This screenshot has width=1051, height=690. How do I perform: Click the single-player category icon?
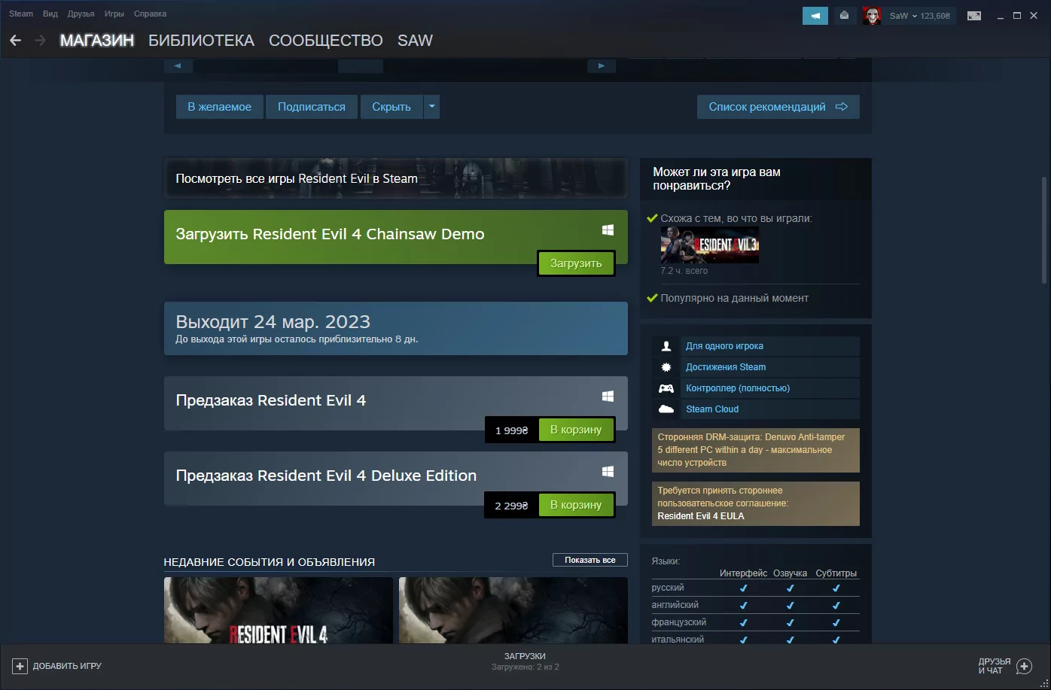click(x=666, y=346)
